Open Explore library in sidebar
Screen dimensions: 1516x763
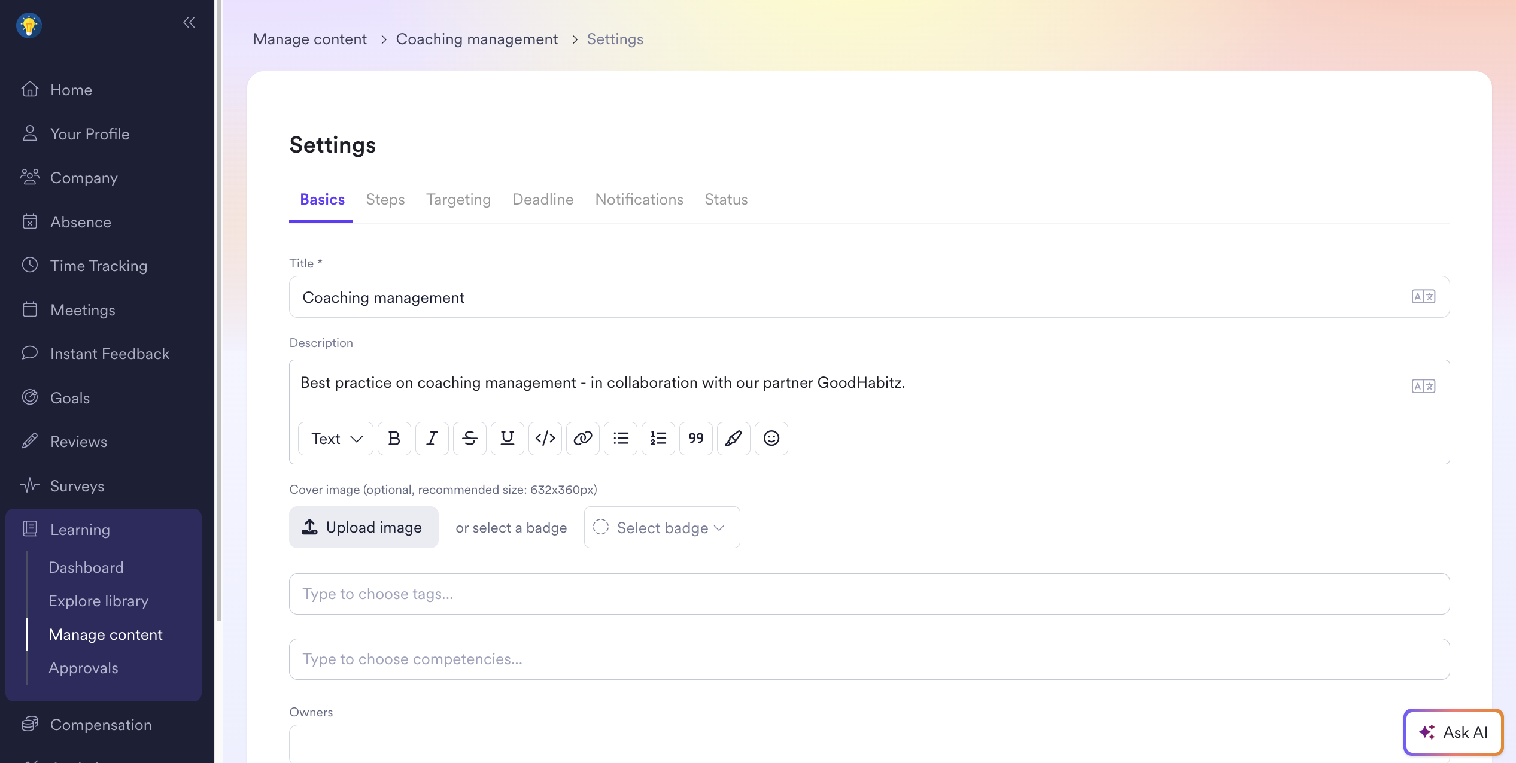99,601
